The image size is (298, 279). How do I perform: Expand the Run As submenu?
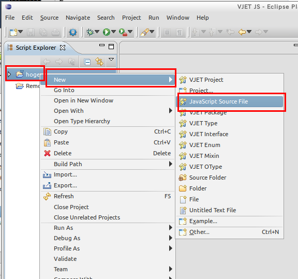108,228
